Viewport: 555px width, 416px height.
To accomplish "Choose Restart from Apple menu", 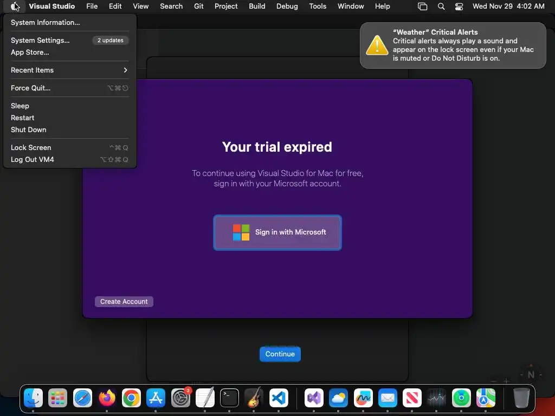I will (70, 118).
